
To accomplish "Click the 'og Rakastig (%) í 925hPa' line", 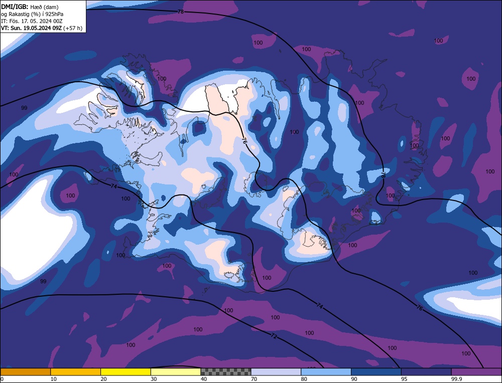I will click(32, 14).
